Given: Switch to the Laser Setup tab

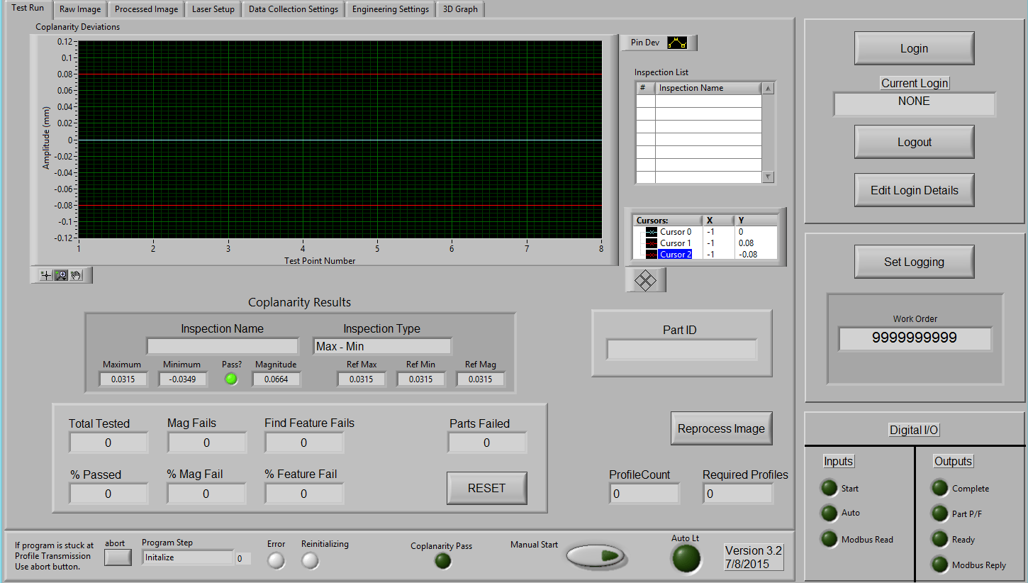Looking at the screenshot, I should point(213,9).
